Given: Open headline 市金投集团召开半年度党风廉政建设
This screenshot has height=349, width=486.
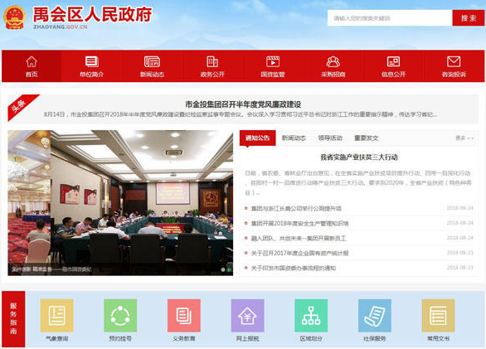Looking at the screenshot, I should point(243,104).
